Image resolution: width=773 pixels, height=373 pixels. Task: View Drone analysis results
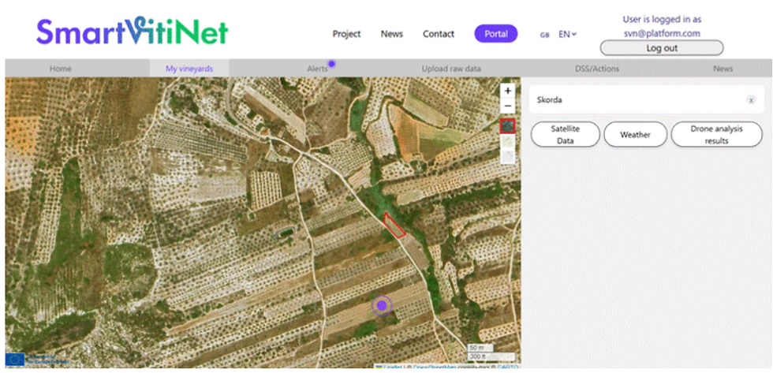coord(716,135)
